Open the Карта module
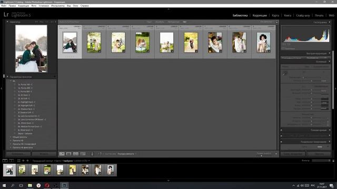The image size is (337, 189). point(275,15)
